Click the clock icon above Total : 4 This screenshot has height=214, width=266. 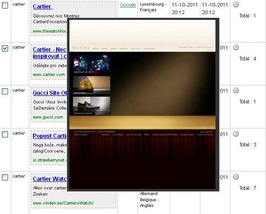tap(236, 47)
